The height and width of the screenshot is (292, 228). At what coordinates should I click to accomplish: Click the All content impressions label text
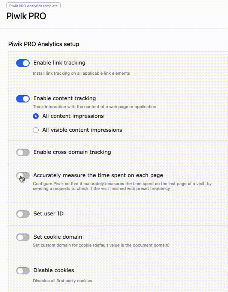pos(73,116)
